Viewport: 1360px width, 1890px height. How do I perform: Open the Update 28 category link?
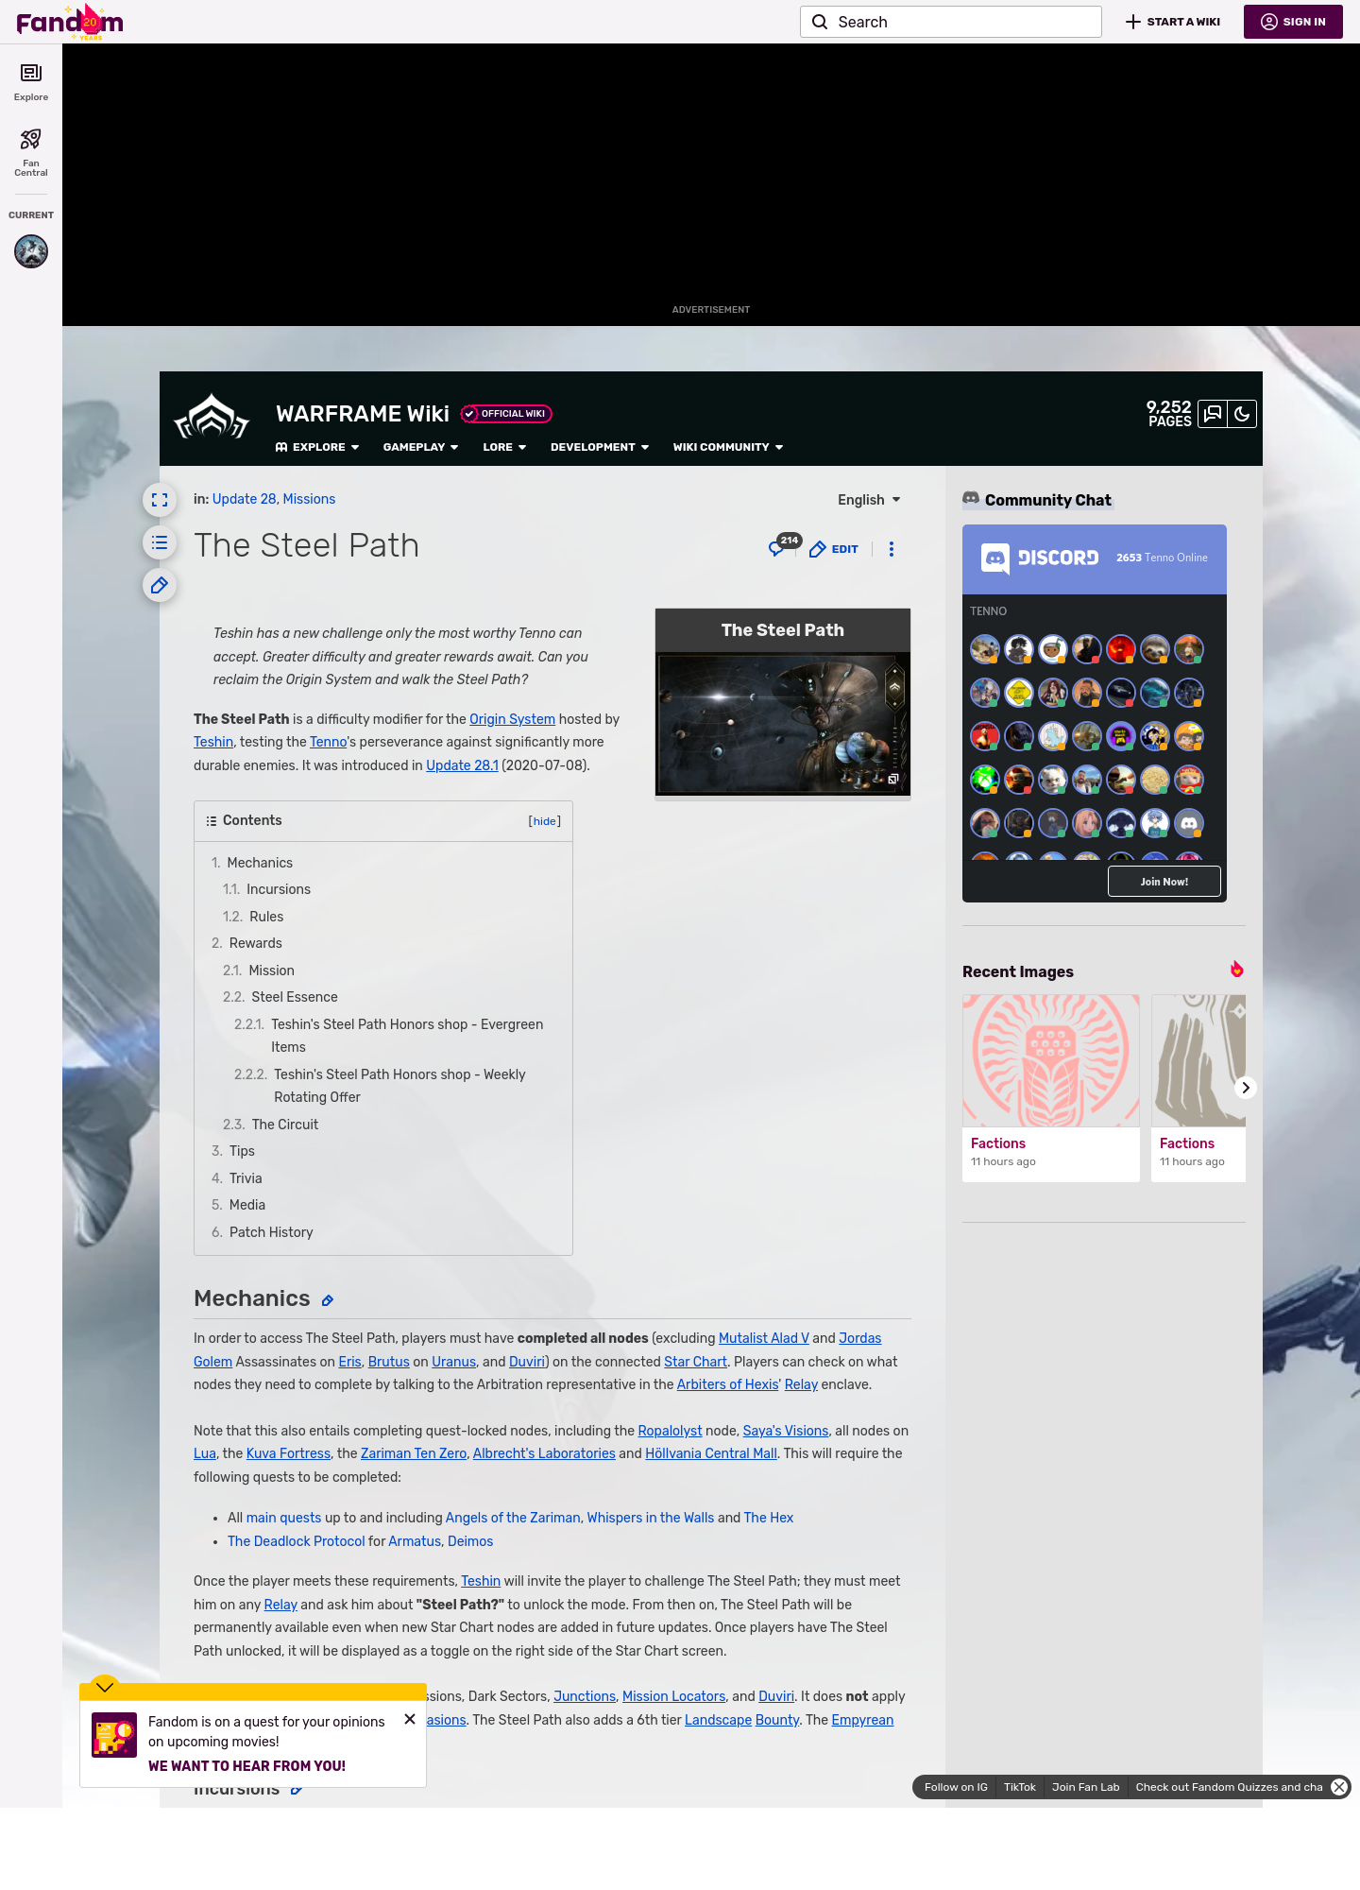point(244,499)
